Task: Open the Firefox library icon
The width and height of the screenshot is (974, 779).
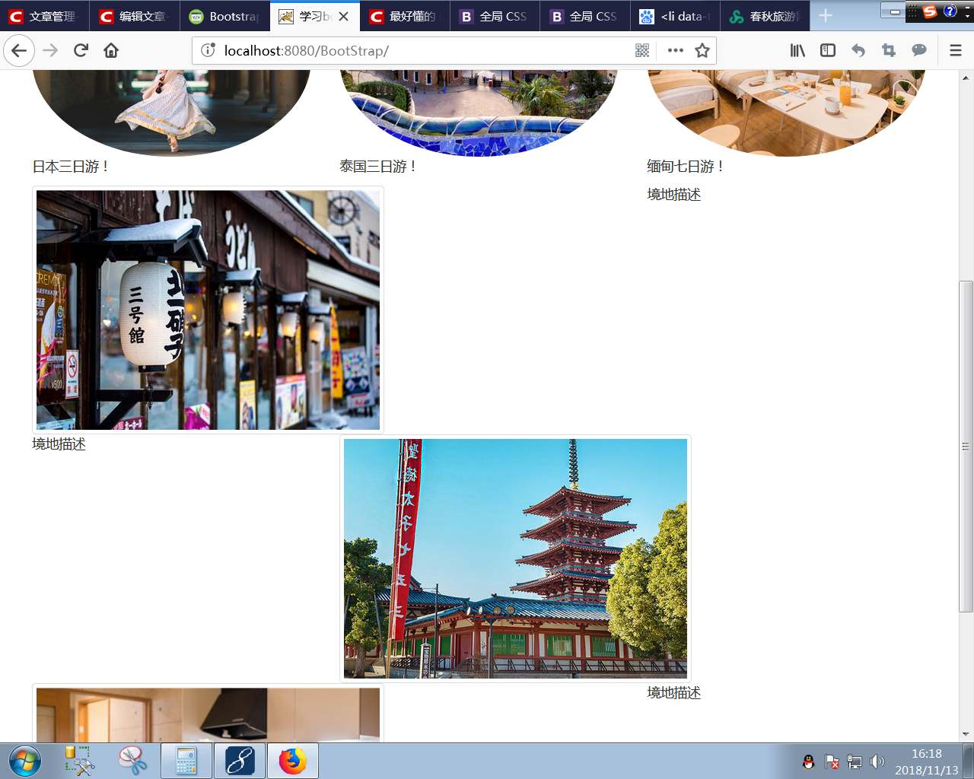Action: coord(797,51)
